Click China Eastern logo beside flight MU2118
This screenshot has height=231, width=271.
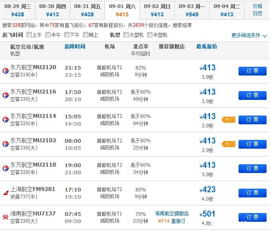click(x=6, y=168)
